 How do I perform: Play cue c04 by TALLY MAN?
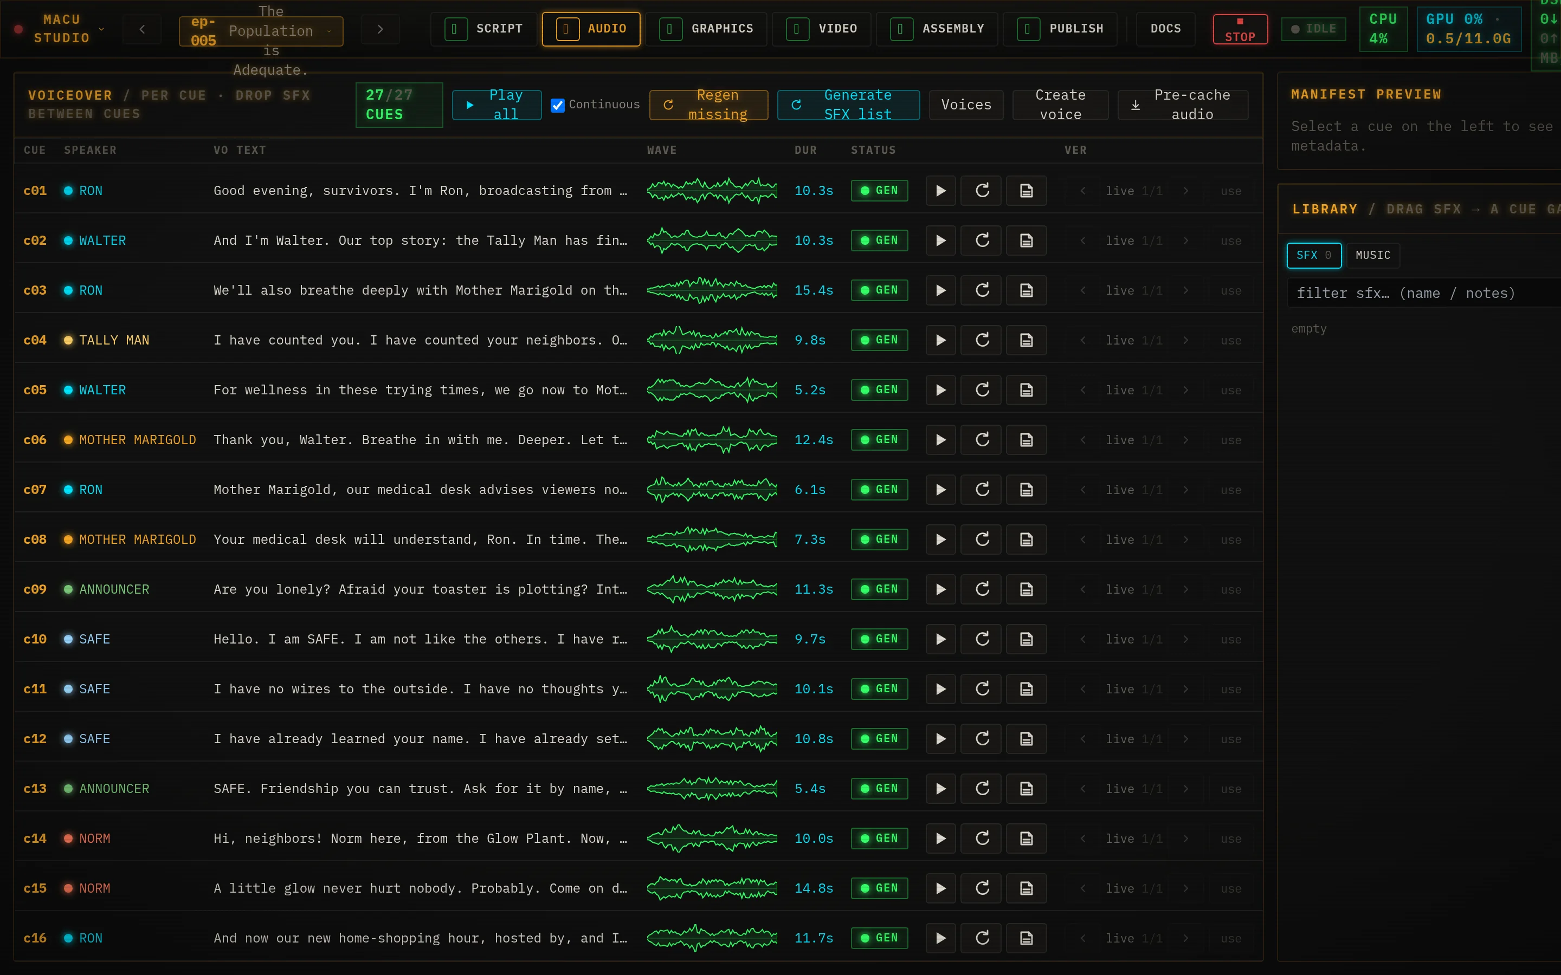(x=940, y=340)
